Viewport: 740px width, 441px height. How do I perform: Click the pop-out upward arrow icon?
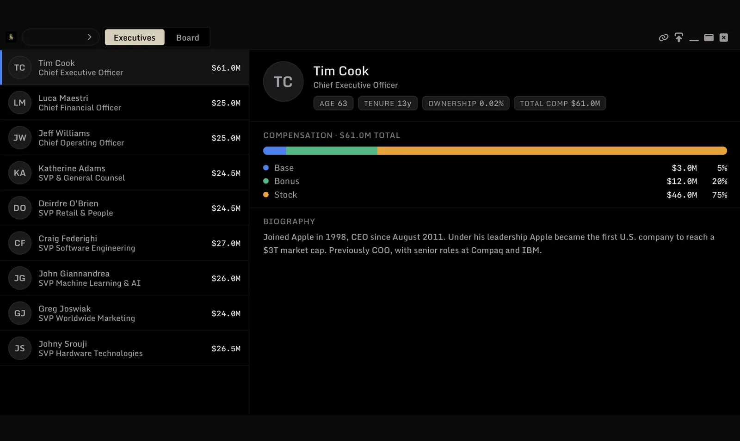[678, 37]
